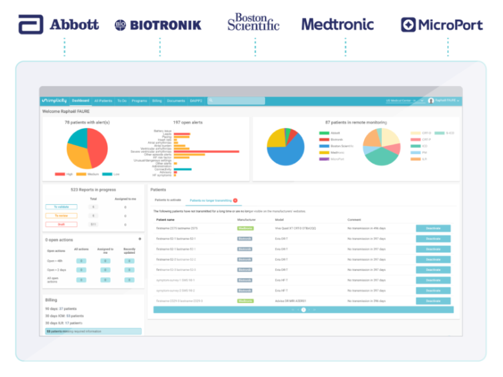The height and width of the screenshot is (377, 503).
Task: Click the Medtronic logo
Action: (x=337, y=25)
